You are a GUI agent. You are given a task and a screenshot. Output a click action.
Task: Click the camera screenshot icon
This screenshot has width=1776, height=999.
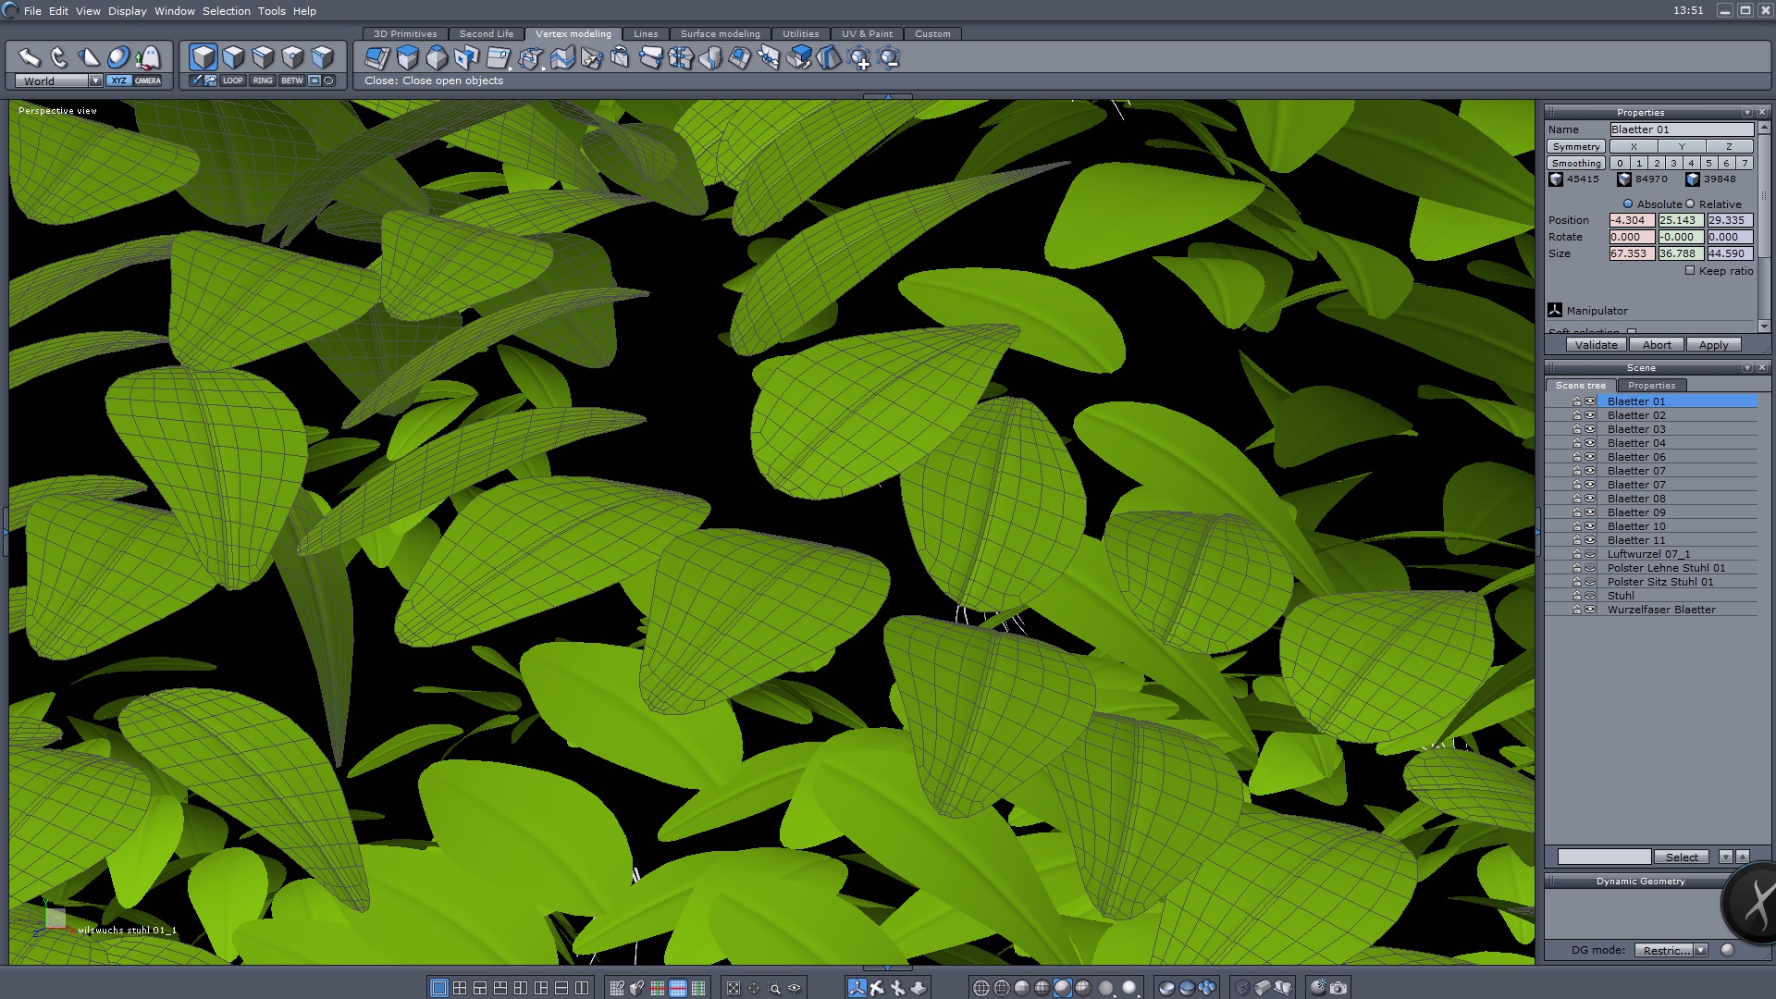1338,988
